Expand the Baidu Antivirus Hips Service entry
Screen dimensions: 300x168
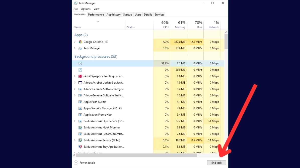pyautogui.click(x=75, y=121)
